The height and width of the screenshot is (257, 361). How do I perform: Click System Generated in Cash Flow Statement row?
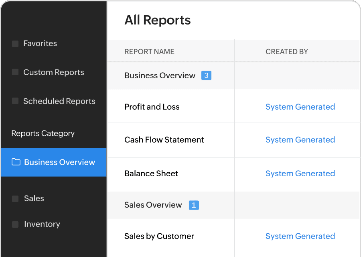(x=300, y=140)
